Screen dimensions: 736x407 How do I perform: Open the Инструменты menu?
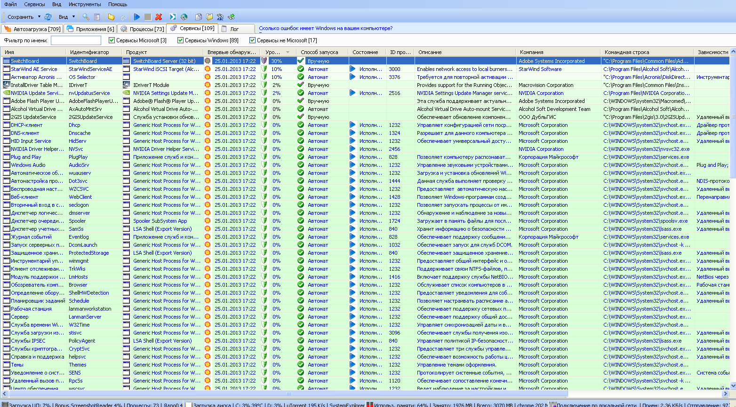[85, 4]
